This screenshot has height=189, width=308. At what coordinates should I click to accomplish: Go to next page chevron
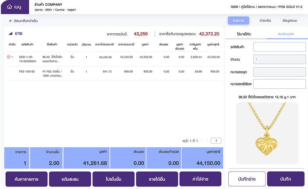pyautogui.click(x=208, y=141)
